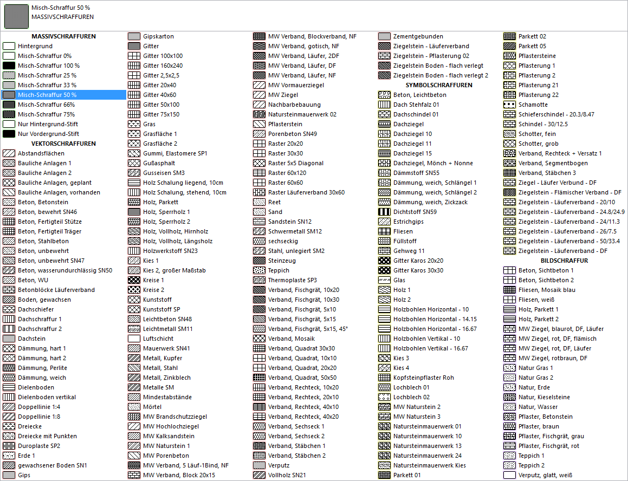Select the MW Verband, Blockverband, NF icon
This screenshot has width=628, height=481.
(x=259, y=36)
